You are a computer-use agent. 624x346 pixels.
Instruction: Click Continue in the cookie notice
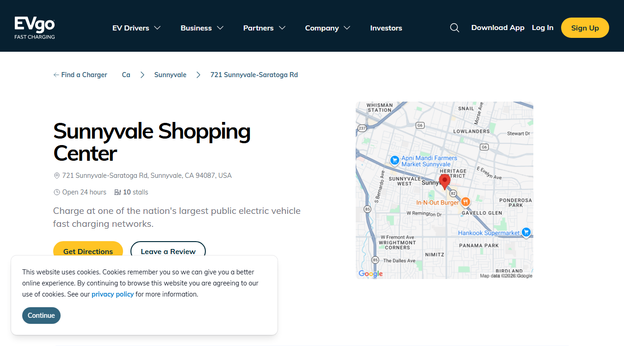tap(41, 316)
